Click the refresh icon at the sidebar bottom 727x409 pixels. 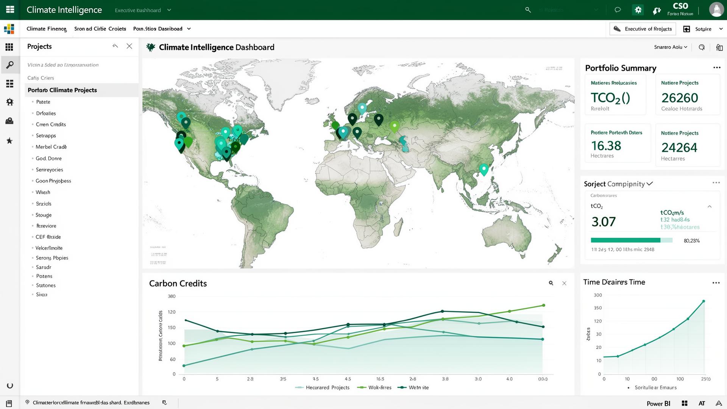[x=10, y=386]
